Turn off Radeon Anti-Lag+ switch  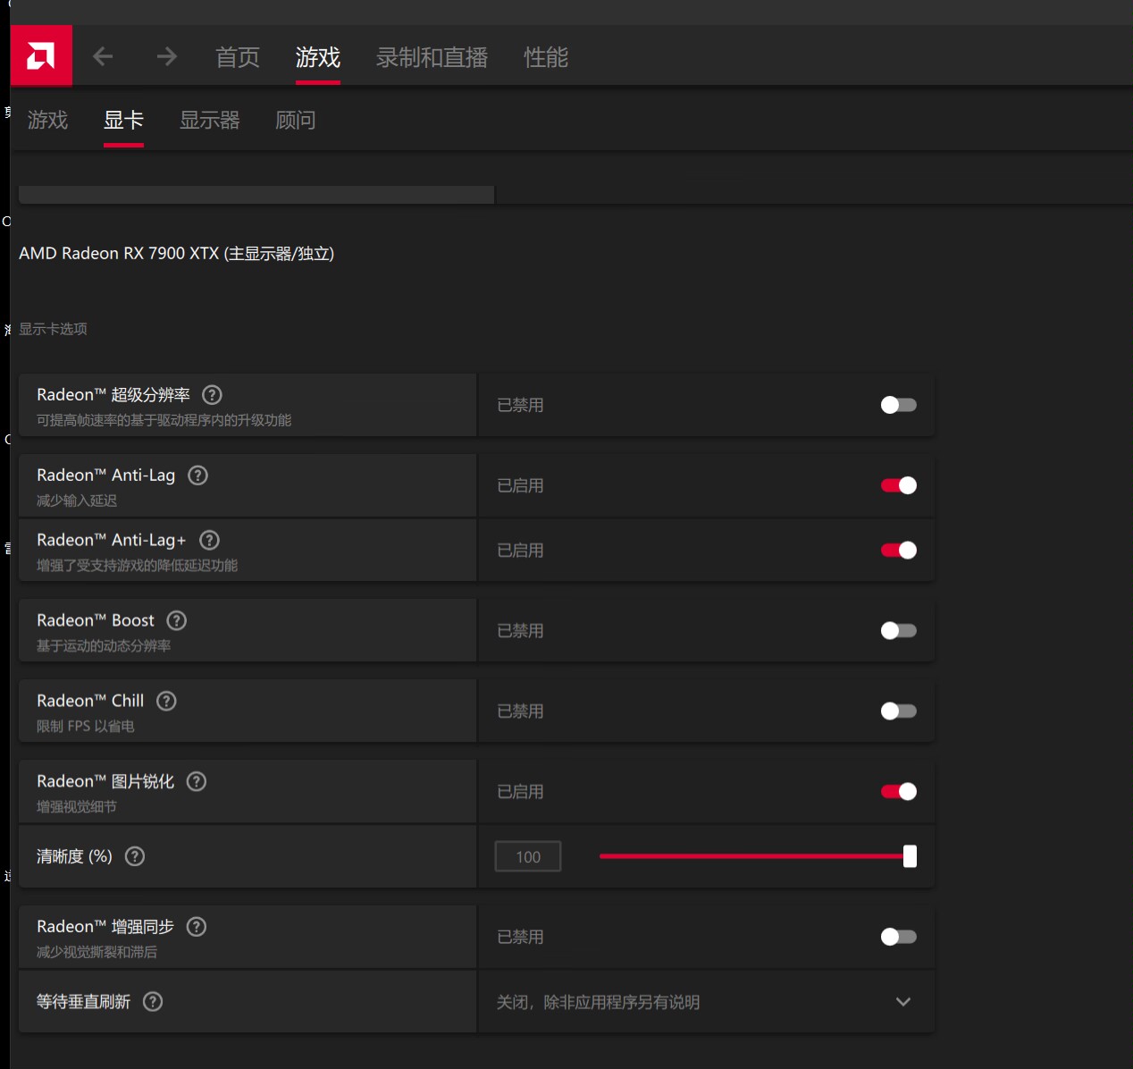[898, 550]
